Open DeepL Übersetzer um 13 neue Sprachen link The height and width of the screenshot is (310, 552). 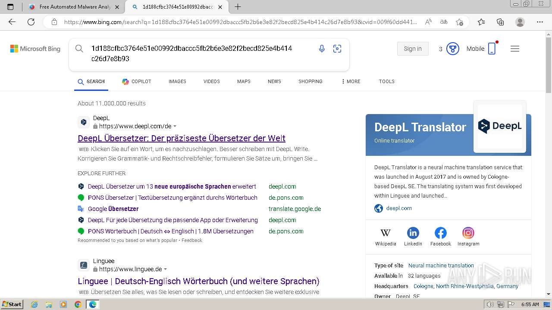pos(172,186)
